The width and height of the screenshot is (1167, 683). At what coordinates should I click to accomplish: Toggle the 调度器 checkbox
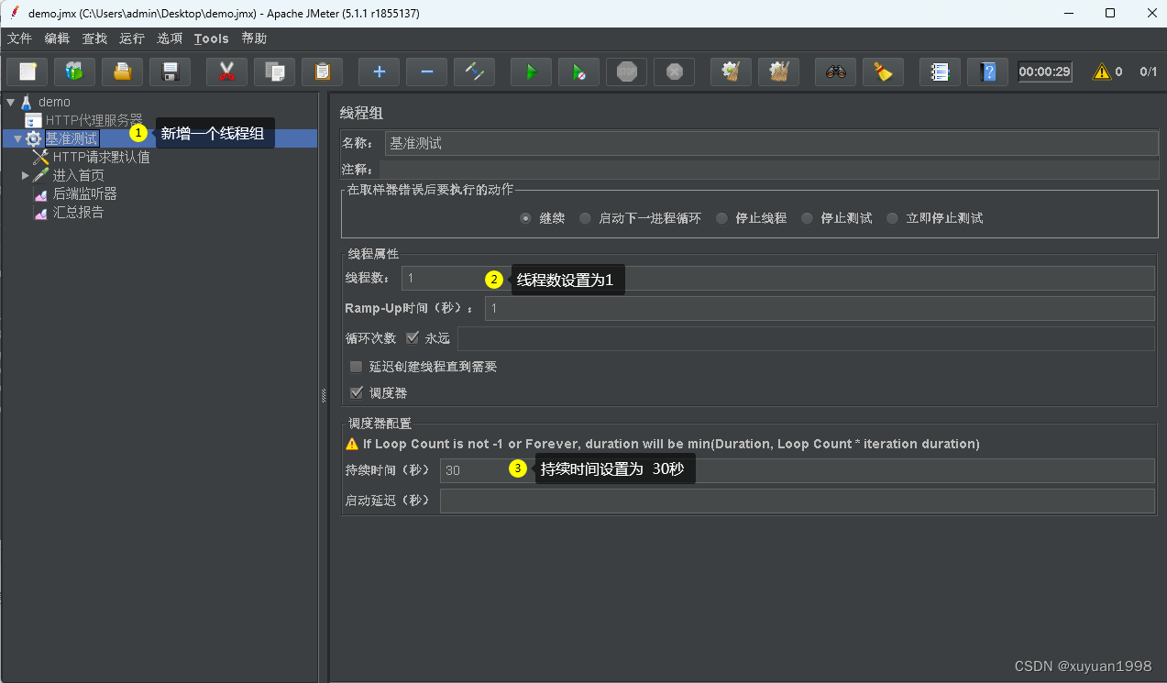click(356, 392)
